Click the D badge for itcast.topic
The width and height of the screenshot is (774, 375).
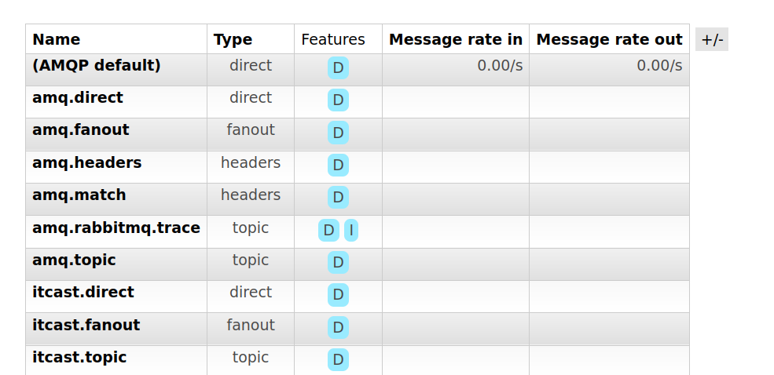338,360
